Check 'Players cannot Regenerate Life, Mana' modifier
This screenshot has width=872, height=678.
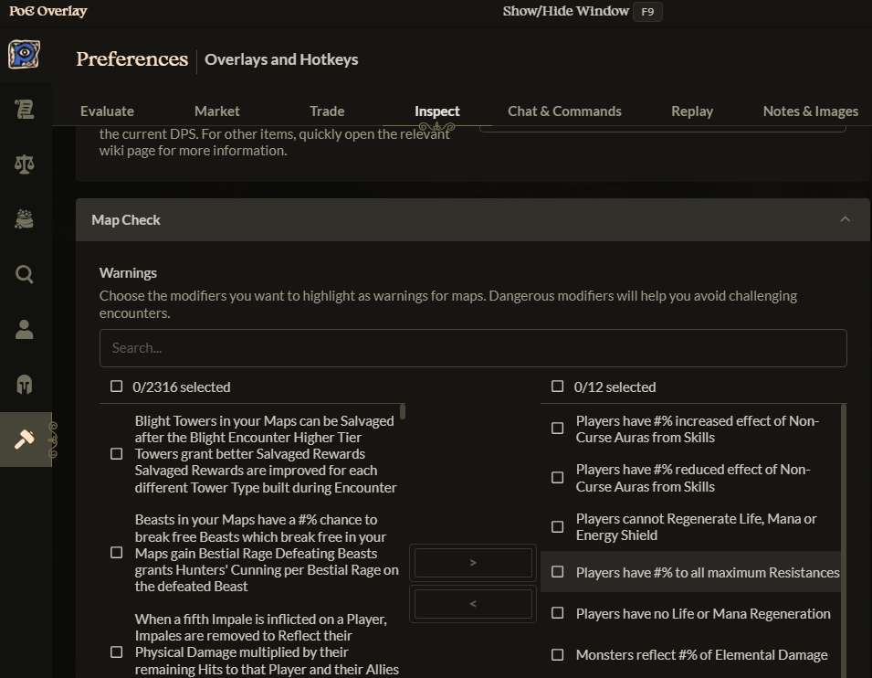[x=558, y=527]
